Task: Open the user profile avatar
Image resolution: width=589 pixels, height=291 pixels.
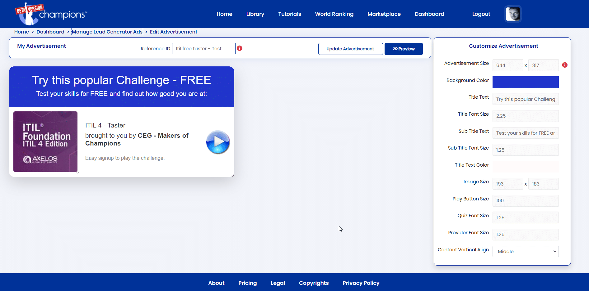Action: [513, 14]
